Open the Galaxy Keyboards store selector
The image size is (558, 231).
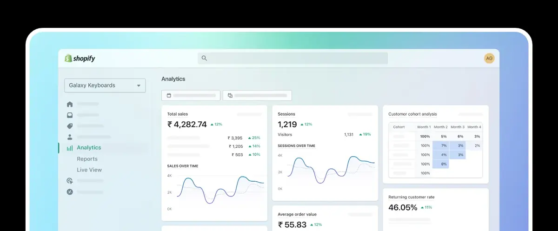(x=105, y=86)
